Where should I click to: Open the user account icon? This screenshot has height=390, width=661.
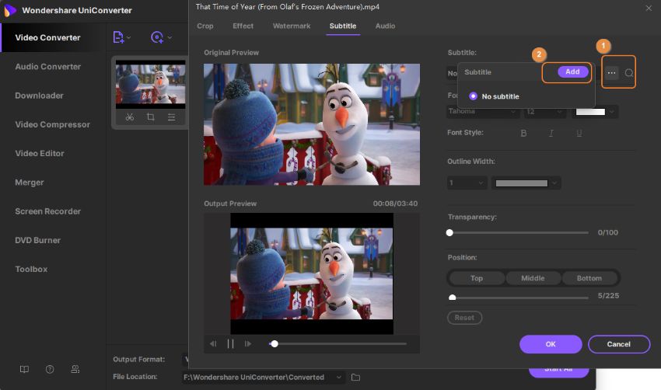(75, 369)
